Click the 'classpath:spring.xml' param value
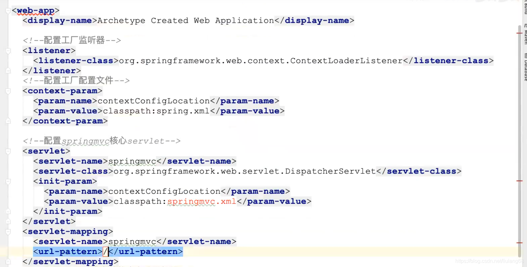The width and height of the screenshot is (527, 267). 156,111
